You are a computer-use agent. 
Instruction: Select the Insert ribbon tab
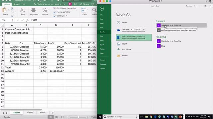pyautogui.click(x=17, y=4)
